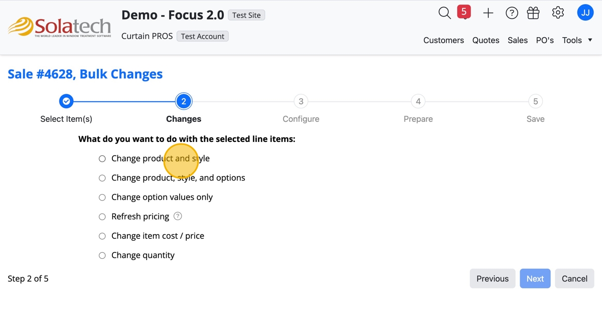Click the Refresh pricing help icon
The width and height of the screenshot is (602, 336).
178,216
